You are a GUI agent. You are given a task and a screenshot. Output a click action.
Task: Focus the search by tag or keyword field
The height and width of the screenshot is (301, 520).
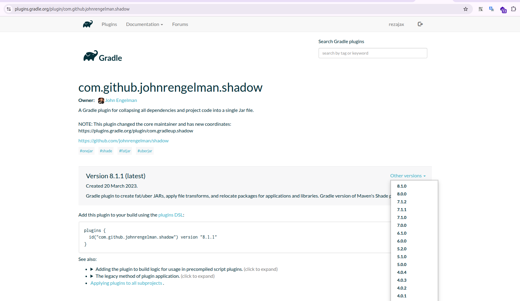(373, 53)
